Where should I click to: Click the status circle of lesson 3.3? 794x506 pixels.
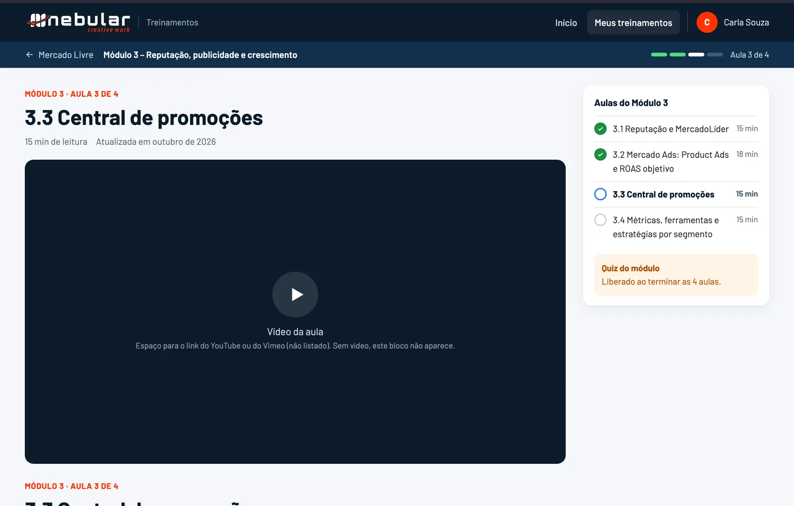(x=600, y=194)
